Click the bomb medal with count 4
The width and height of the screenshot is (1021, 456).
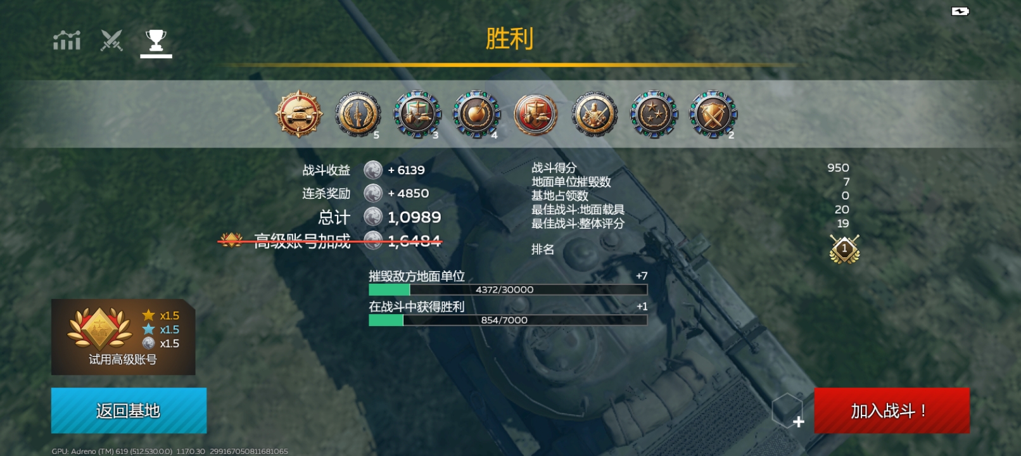click(x=477, y=115)
